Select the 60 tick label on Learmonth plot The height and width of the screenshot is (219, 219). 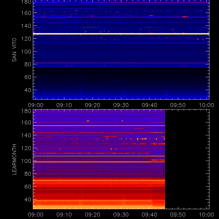coord(28,187)
